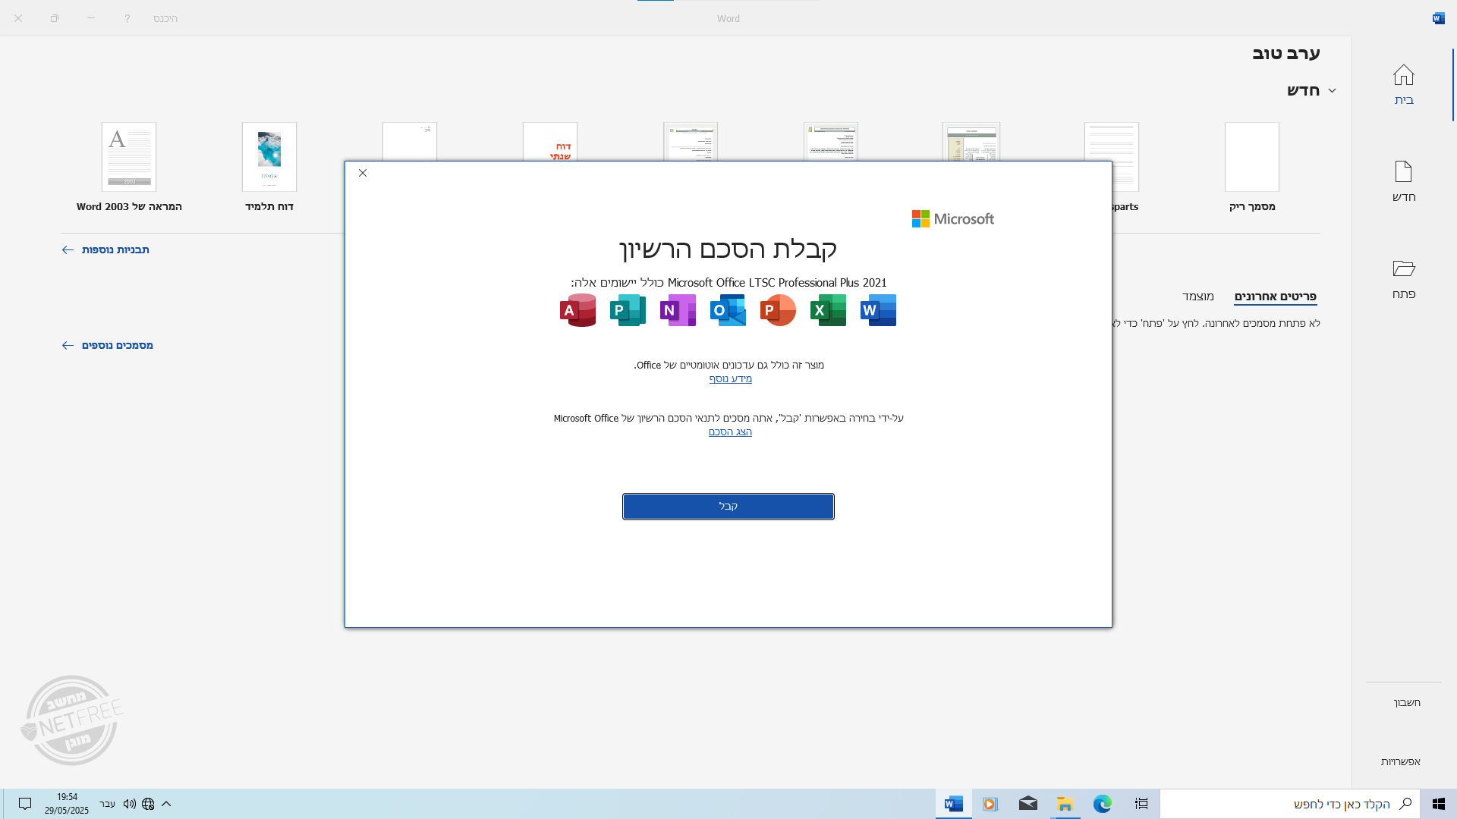1457x819 pixels.
Task: Select the blank document (מסמך ריק) template
Action: coord(1252,168)
